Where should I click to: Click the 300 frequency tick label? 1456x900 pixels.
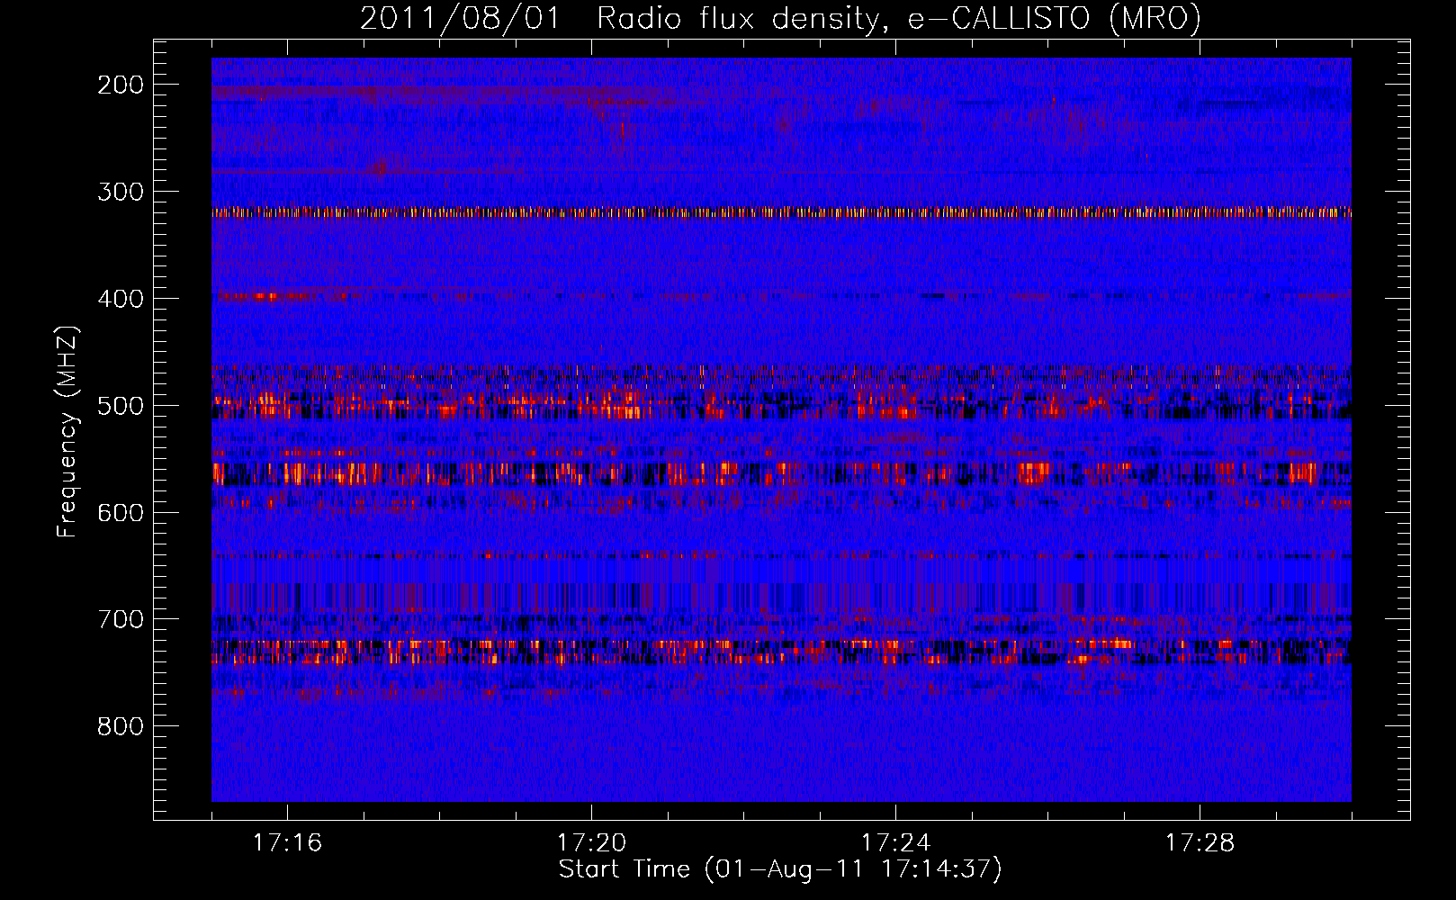[x=120, y=192]
